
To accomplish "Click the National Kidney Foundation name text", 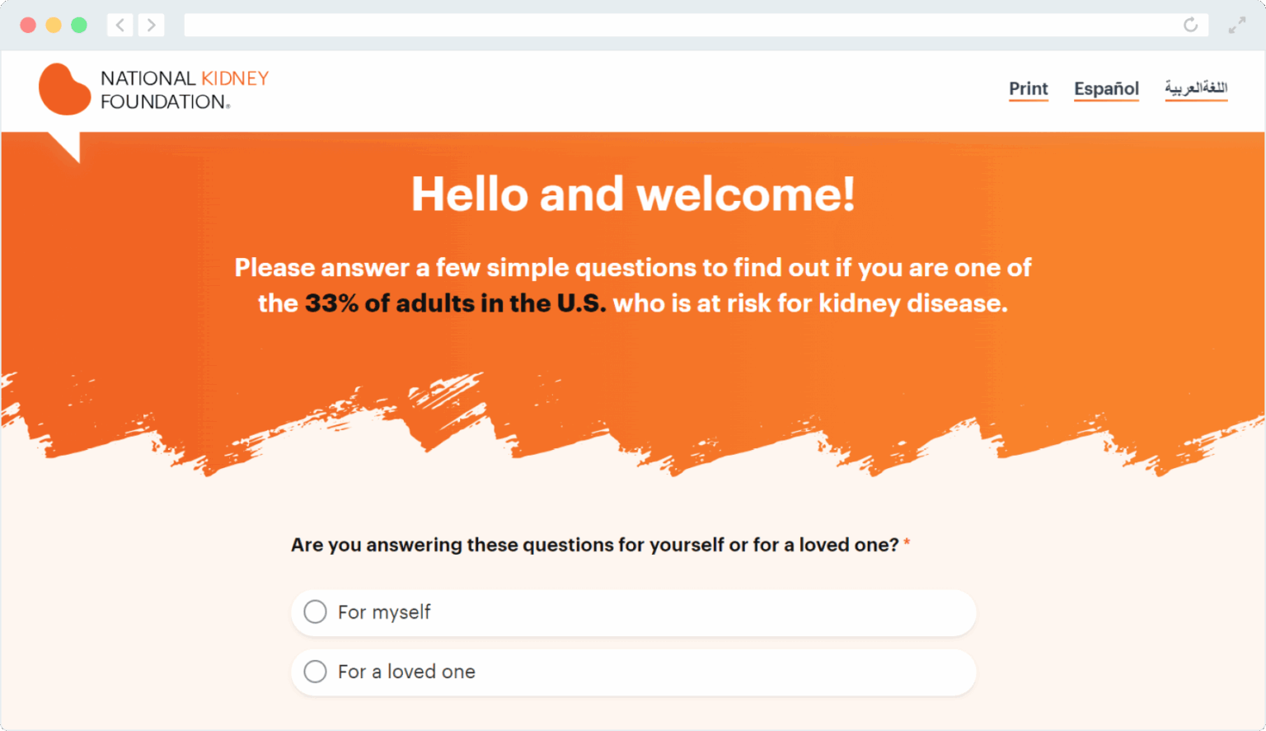I will click(x=185, y=90).
